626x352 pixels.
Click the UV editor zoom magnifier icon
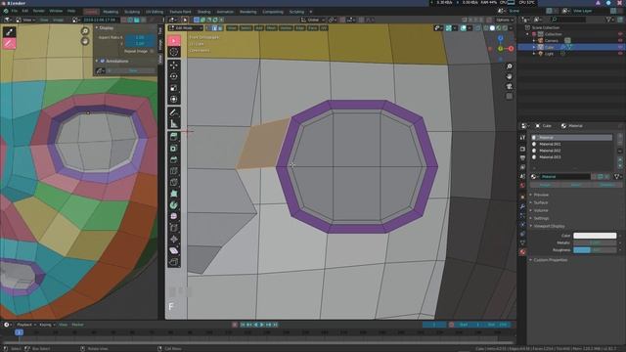pos(85,31)
